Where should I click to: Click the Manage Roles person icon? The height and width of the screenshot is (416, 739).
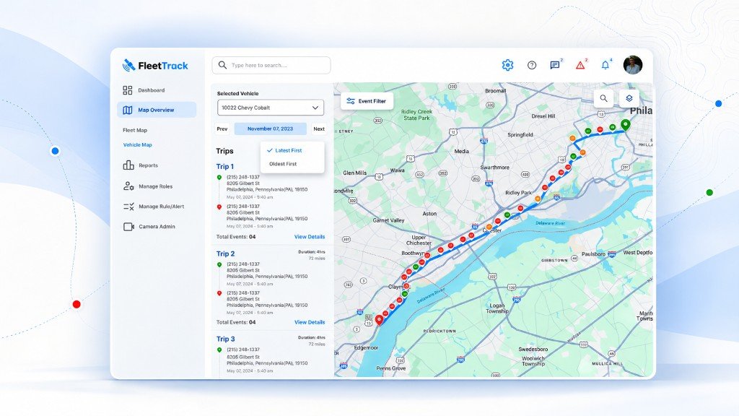(128, 186)
